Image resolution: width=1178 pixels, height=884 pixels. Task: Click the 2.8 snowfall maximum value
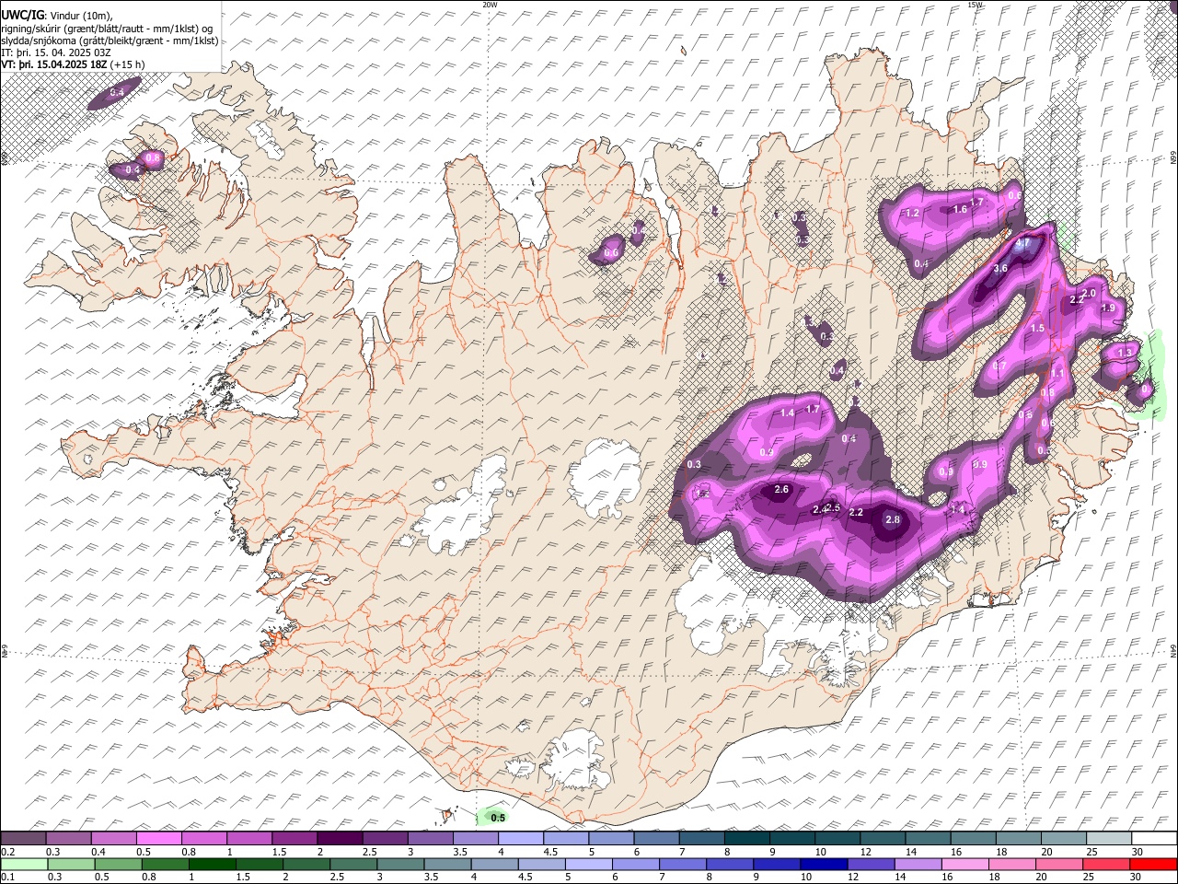pos(892,519)
